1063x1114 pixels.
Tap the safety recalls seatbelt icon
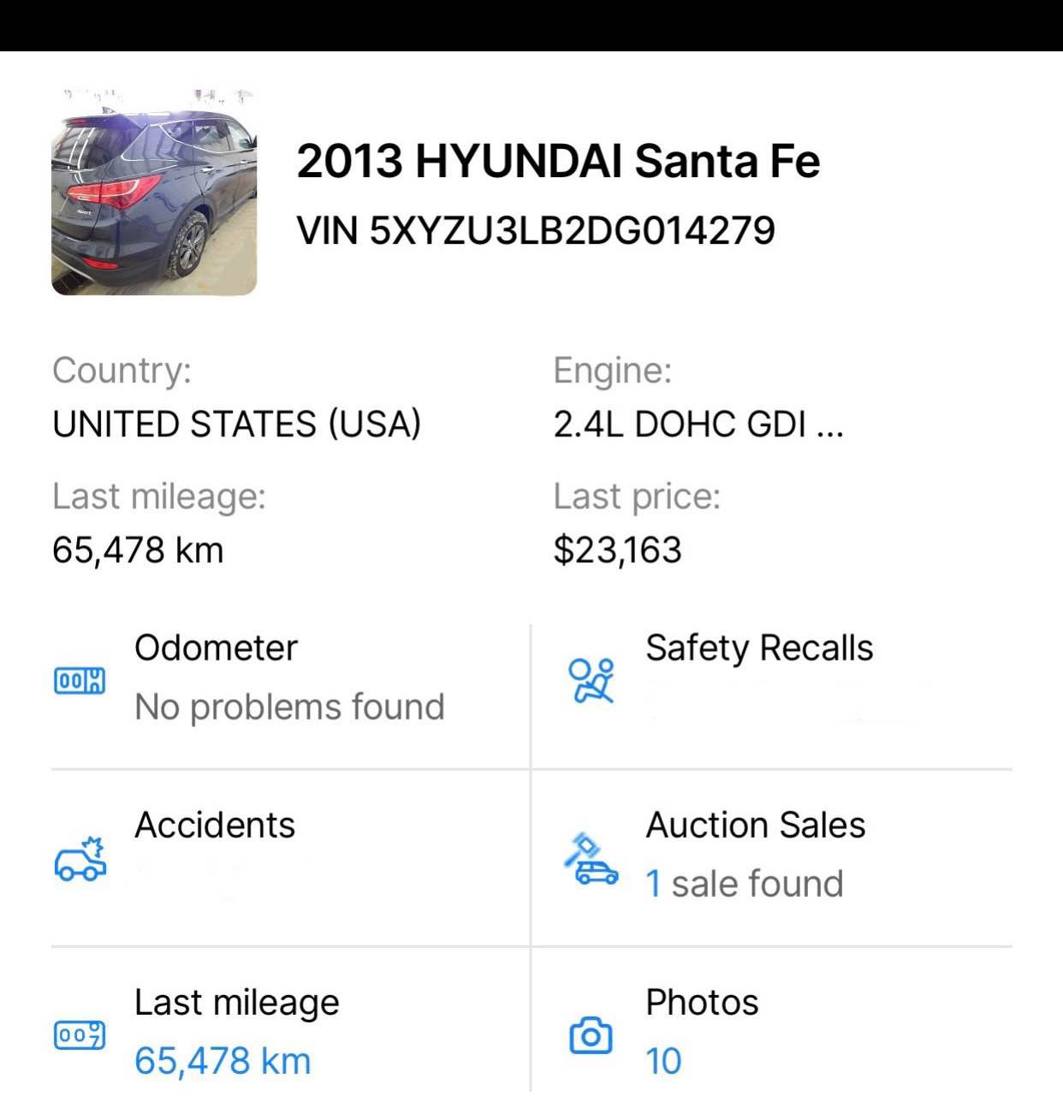coord(591,681)
